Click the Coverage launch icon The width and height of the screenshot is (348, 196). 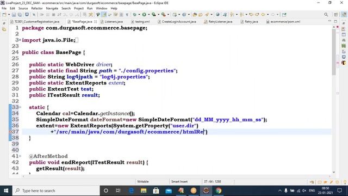click(x=153, y=15)
